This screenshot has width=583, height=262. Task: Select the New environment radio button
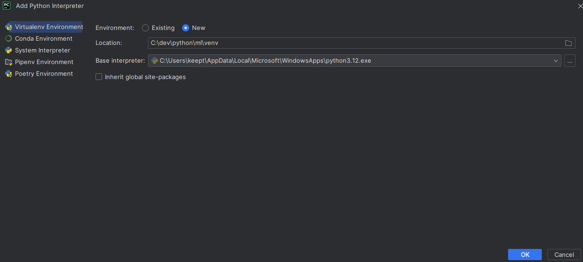[x=185, y=28]
